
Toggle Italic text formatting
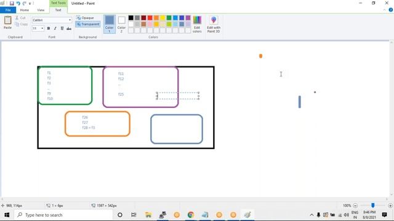55,29
